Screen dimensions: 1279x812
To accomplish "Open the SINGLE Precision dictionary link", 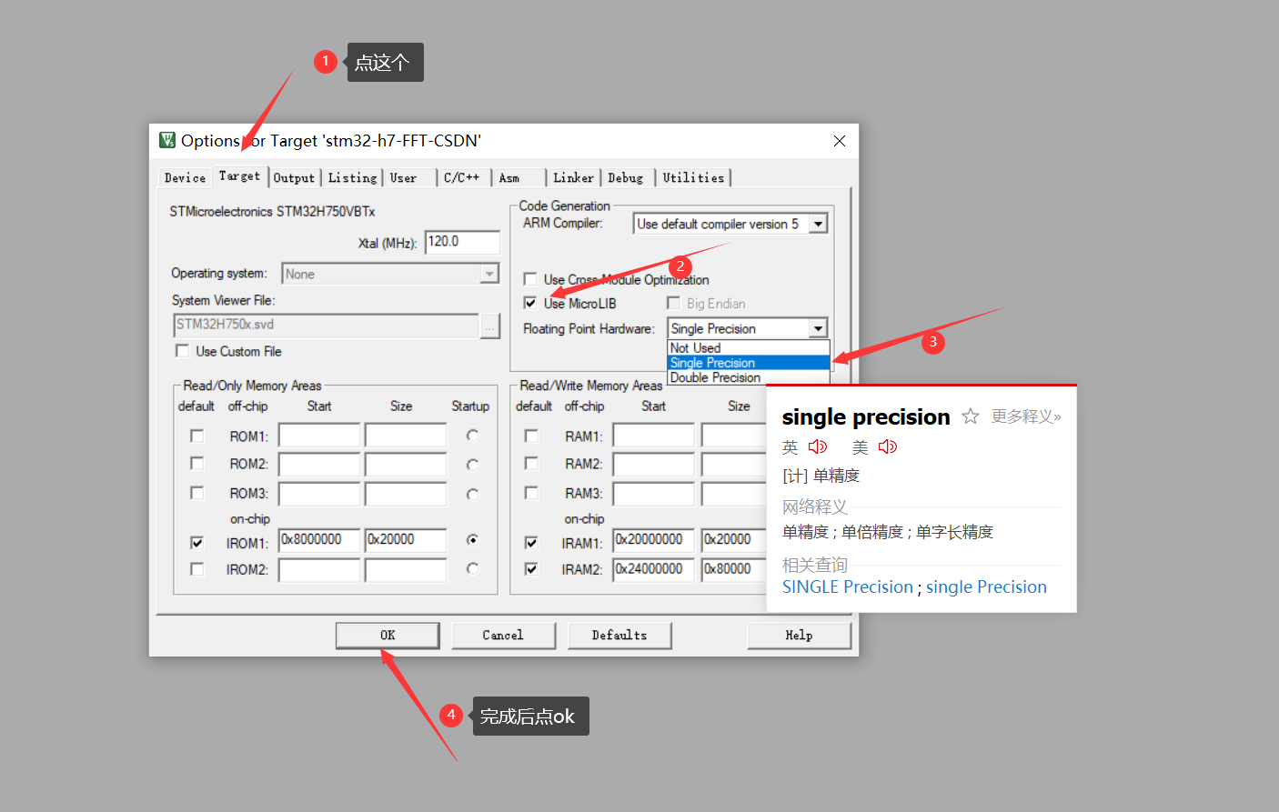I will click(847, 586).
